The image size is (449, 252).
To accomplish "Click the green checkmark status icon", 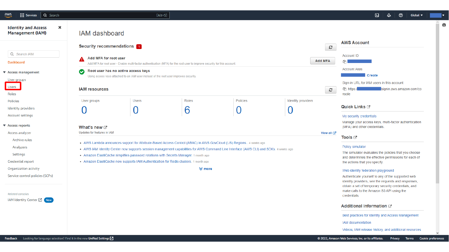I will point(82,72).
